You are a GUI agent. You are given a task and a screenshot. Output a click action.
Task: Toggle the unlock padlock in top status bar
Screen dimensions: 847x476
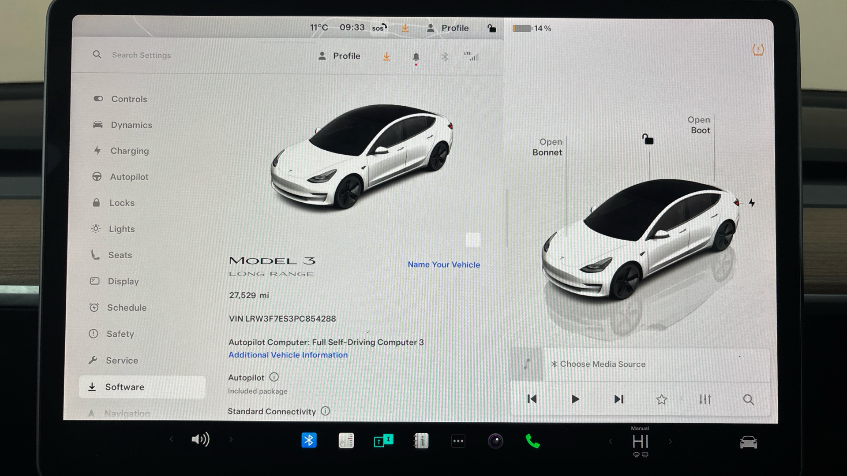[491, 28]
